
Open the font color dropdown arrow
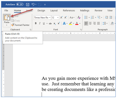[80, 23]
